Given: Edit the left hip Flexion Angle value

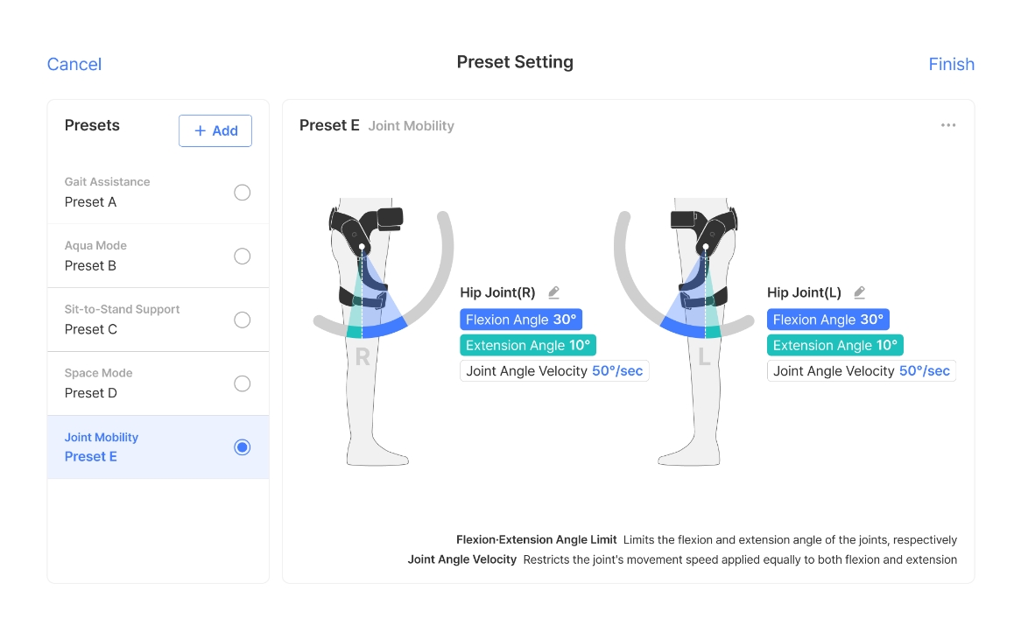Looking at the screenshot, I should [x=828, y=320].
